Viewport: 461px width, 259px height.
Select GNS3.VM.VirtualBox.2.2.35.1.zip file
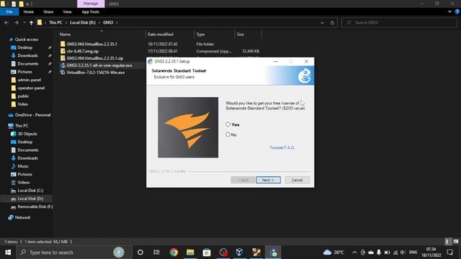pyautogui.click(x=94, y=58)
